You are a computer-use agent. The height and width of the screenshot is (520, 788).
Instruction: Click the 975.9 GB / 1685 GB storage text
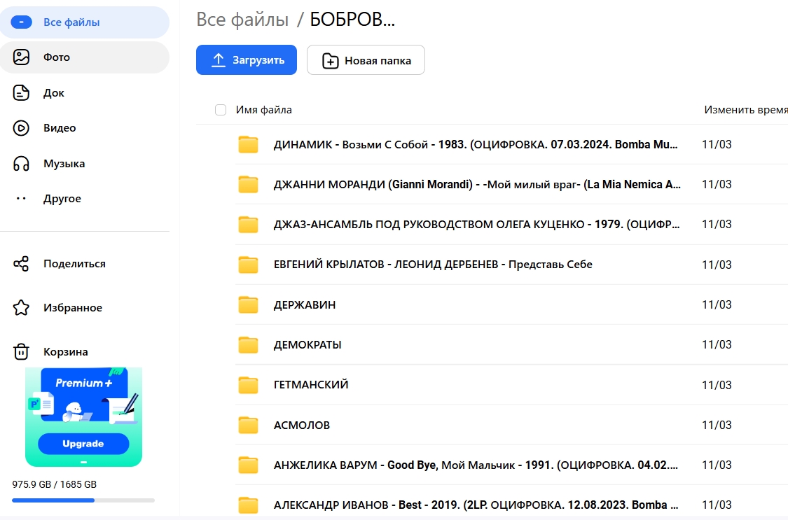54,485
